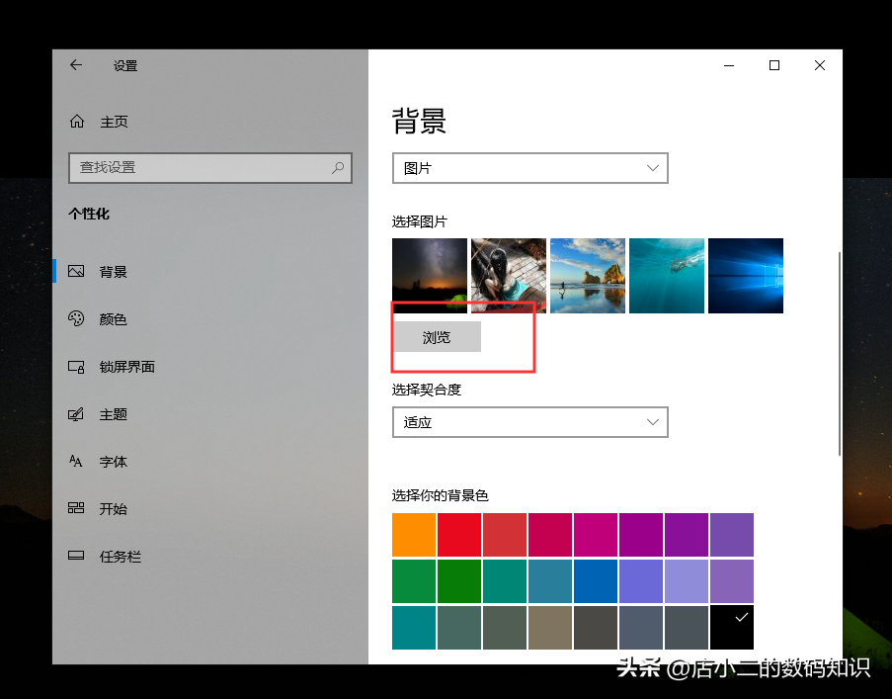This screenshot has width=892, height=699.
Task: Choose the underwater swimmer thumbnail
Action: 667,276
